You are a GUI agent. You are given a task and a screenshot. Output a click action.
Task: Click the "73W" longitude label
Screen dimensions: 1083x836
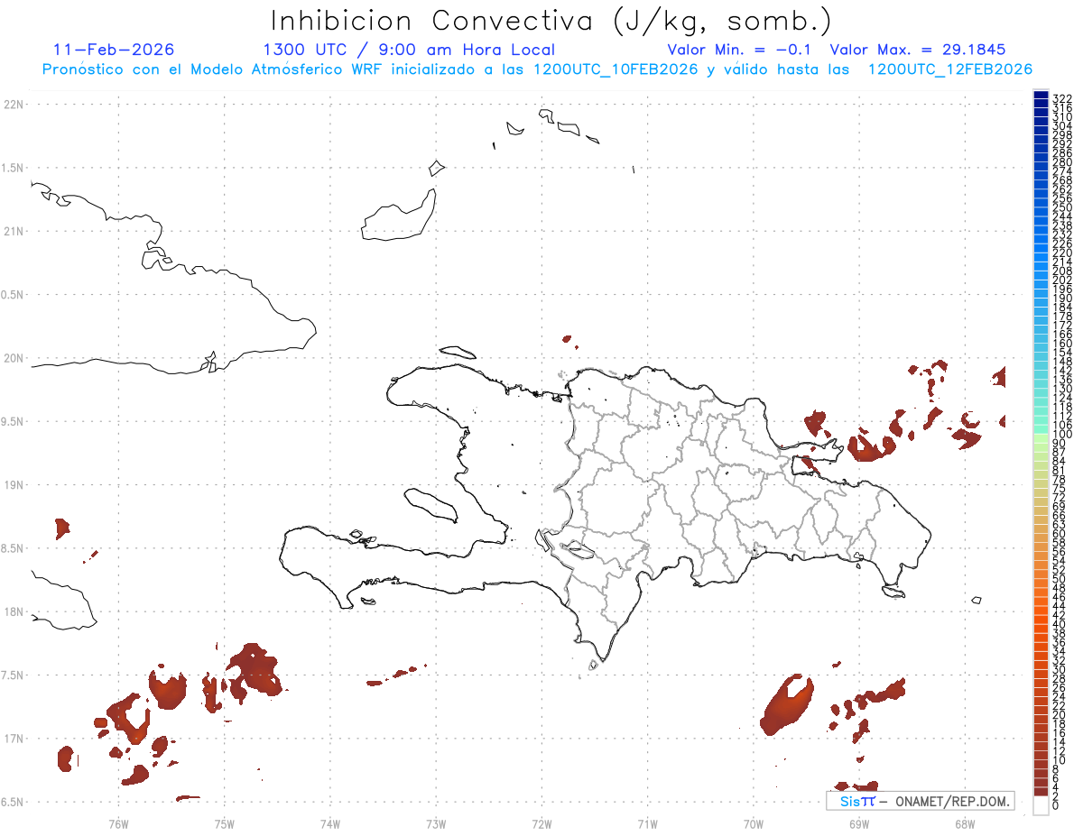click(x=436, y=823)
